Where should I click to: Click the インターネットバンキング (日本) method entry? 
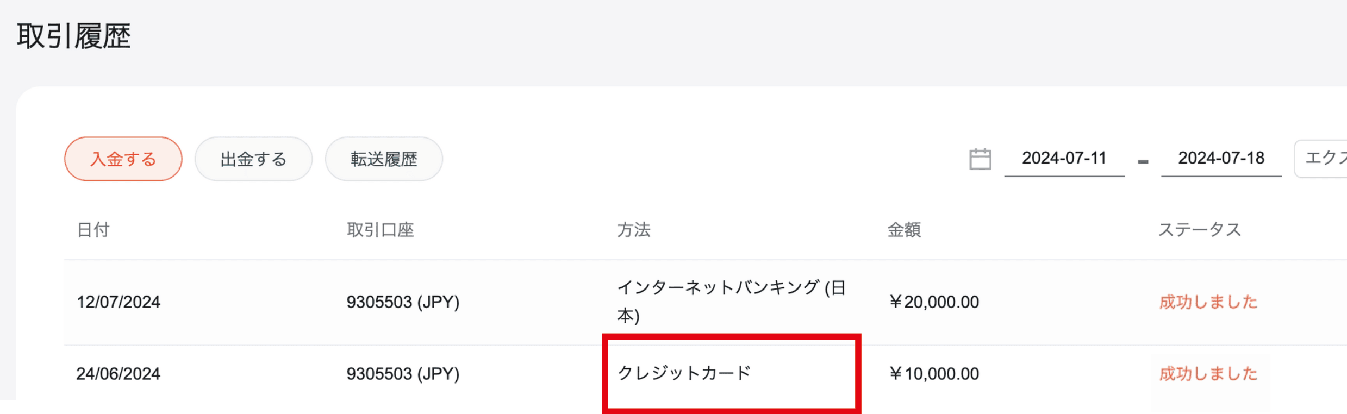tap(733, 300)
